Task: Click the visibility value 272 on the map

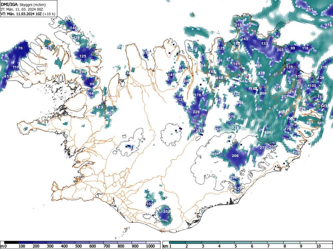Action: click(263, 148)
